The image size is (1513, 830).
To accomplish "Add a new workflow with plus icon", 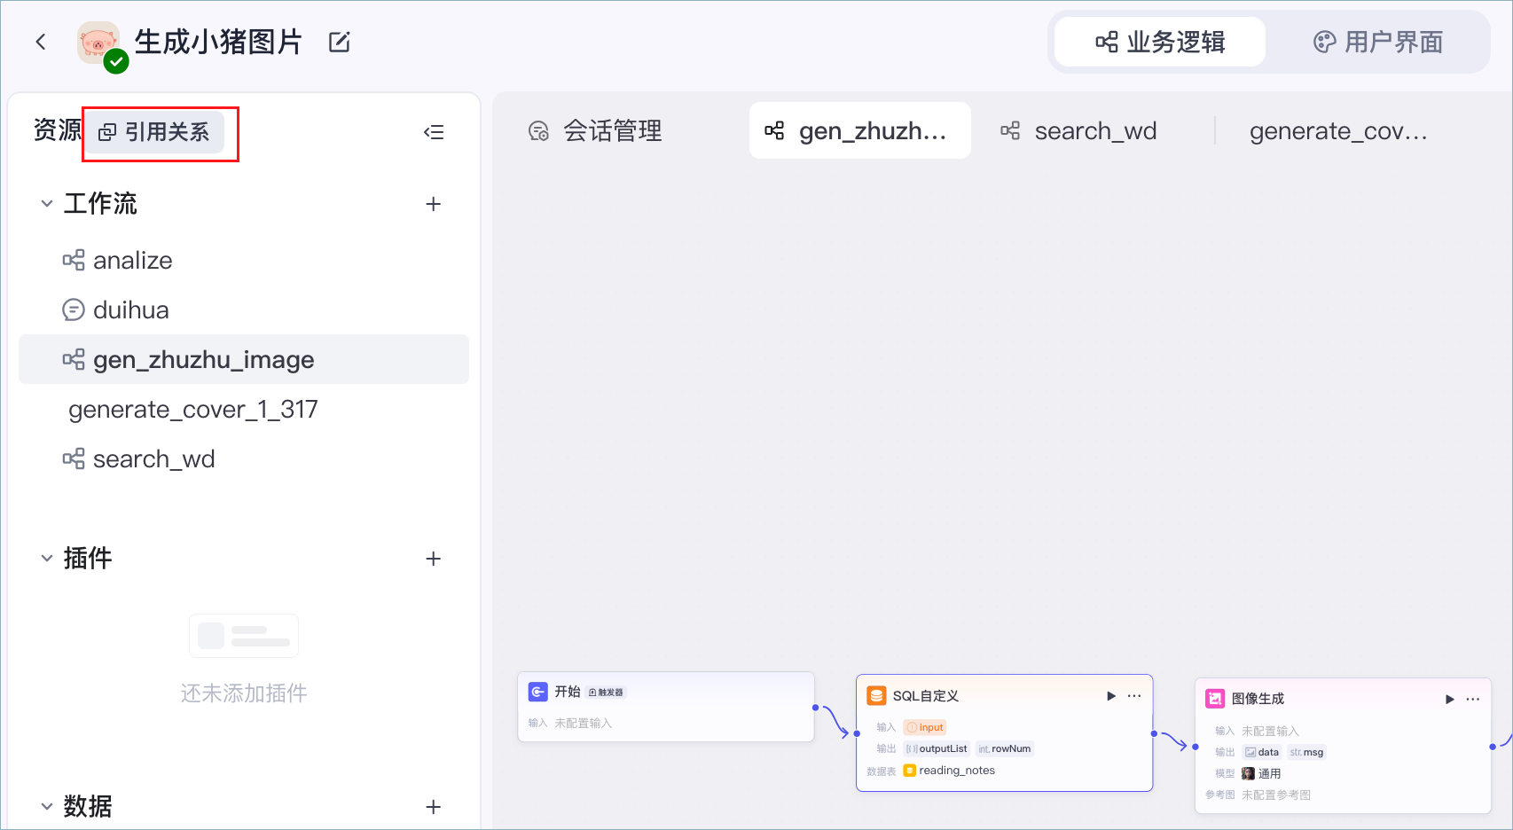I will coord(434,204).
